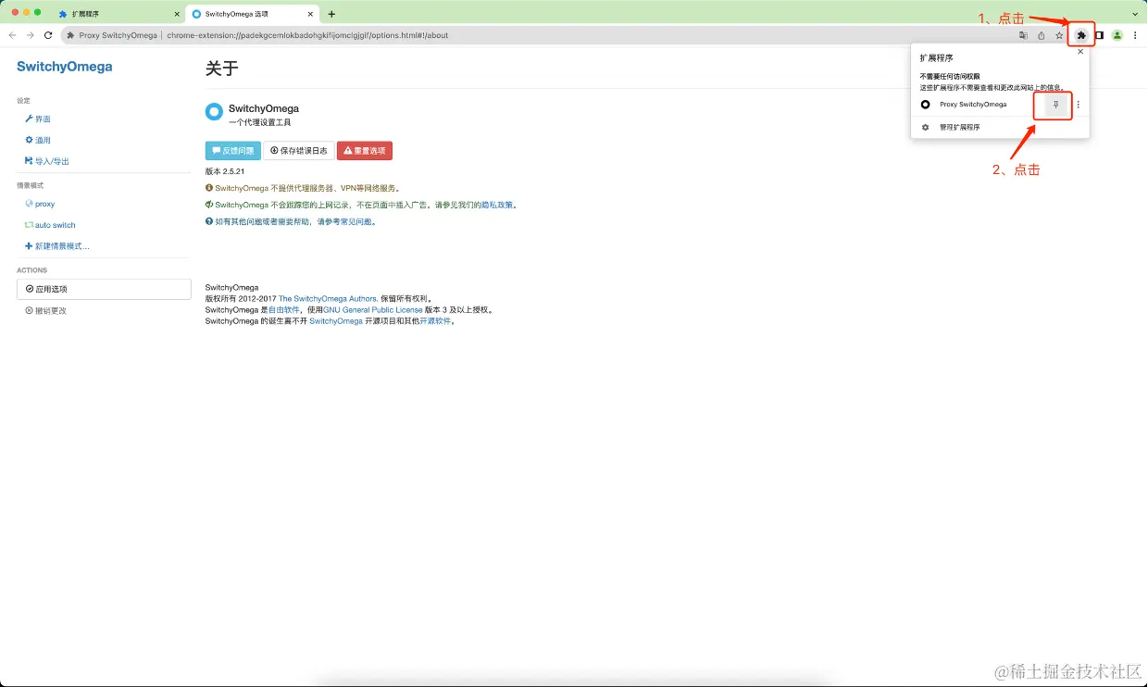The width and height of the screenshot is (1148, 687).
Task: Select the proxy profile
Action: 40,204
